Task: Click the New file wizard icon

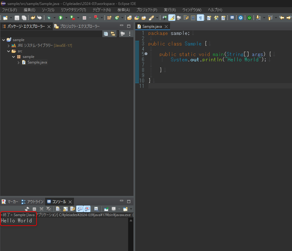Action: pyautogui.click(x=5, y=18)
